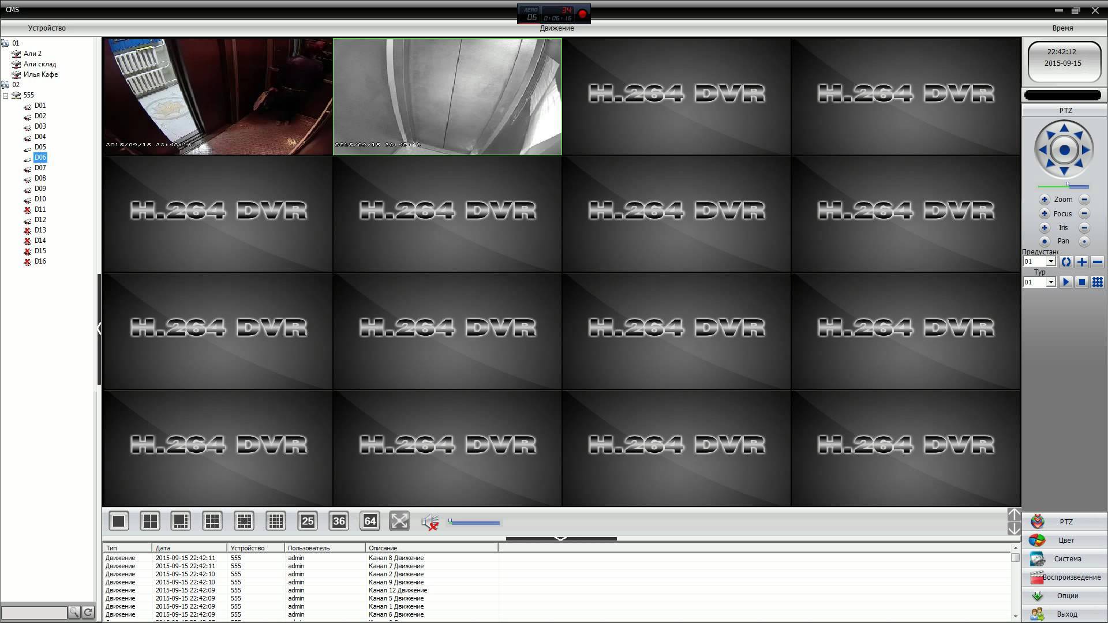Toggle fullscreen view mode
The image size is (1108, 623).
click(399, 521)
